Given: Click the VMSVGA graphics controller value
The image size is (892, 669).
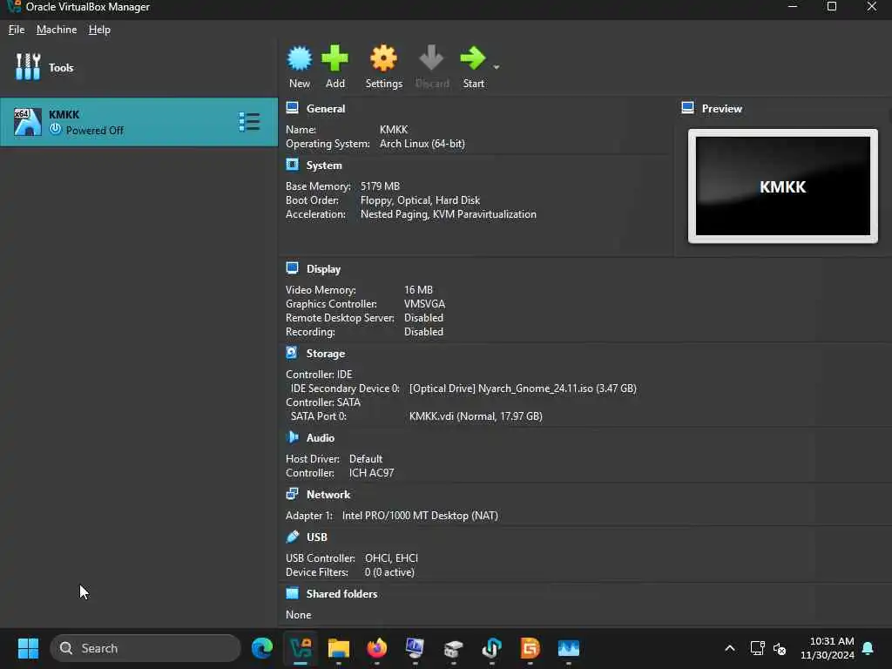Looking at the screenshot, I should [x=424, y=304].
